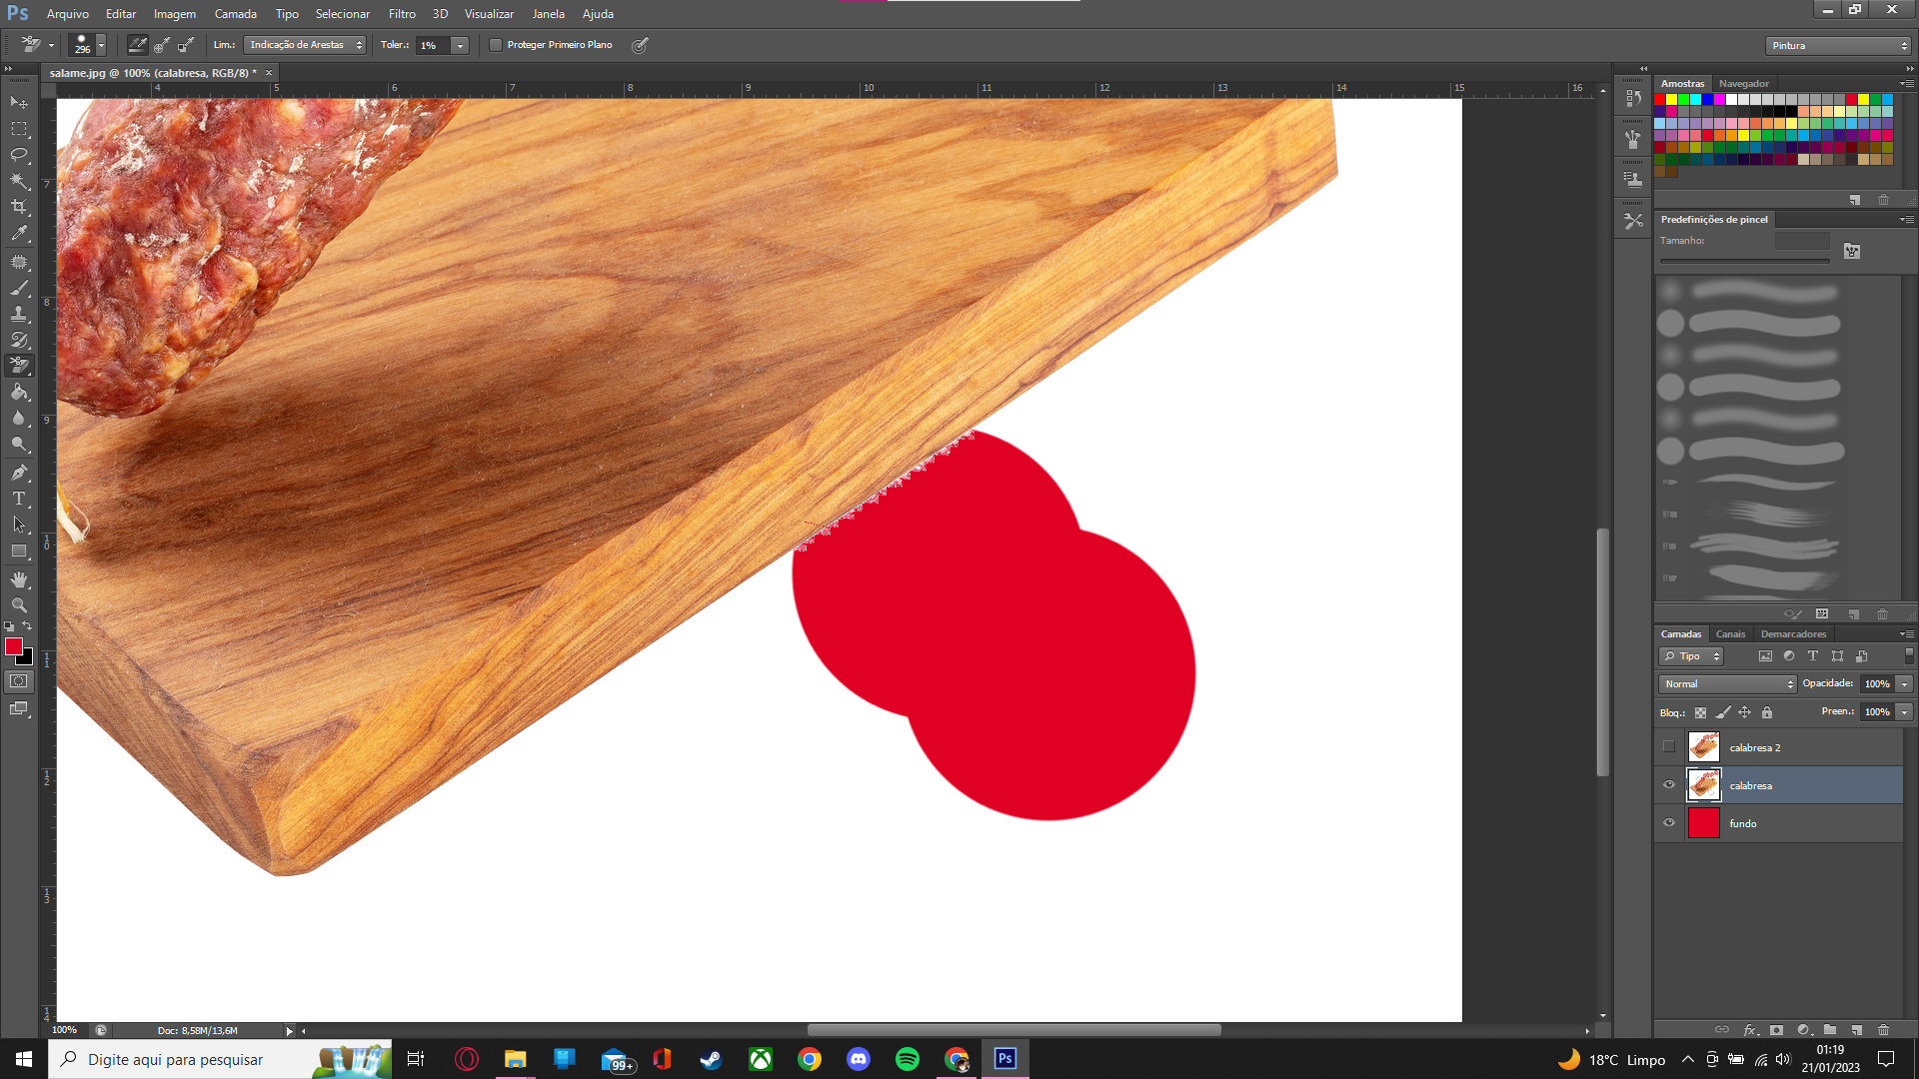Switch to the Canais tab
This screenshot has width=1919, height=1079.
(1730, 633)
